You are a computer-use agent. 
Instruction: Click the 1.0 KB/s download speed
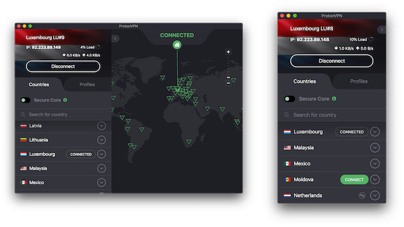[344, 48]
